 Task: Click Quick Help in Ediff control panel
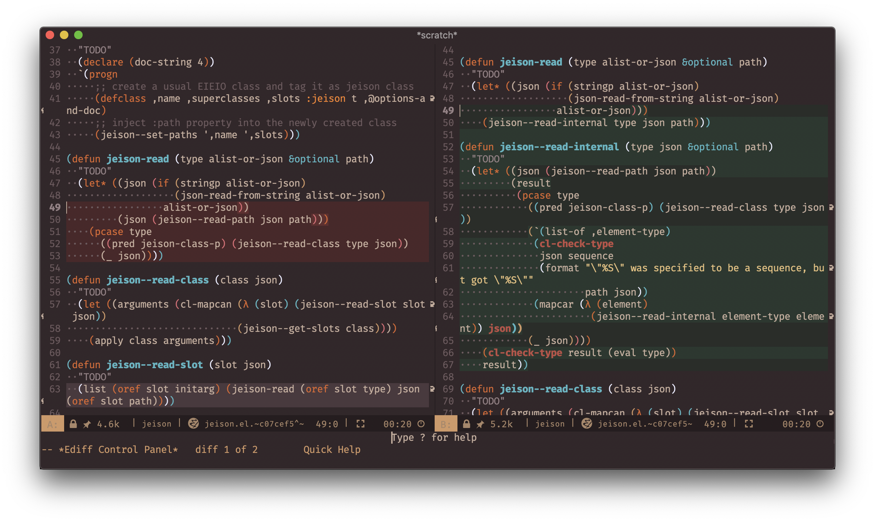(332, 449)
